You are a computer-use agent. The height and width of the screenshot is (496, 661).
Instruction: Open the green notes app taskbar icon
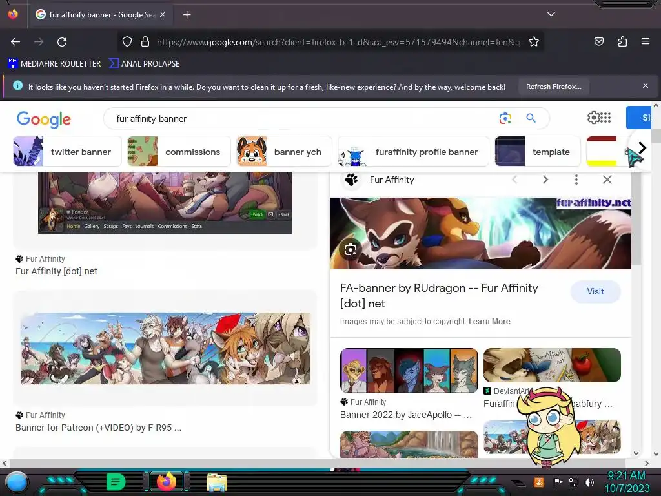(x=116, y=482)
